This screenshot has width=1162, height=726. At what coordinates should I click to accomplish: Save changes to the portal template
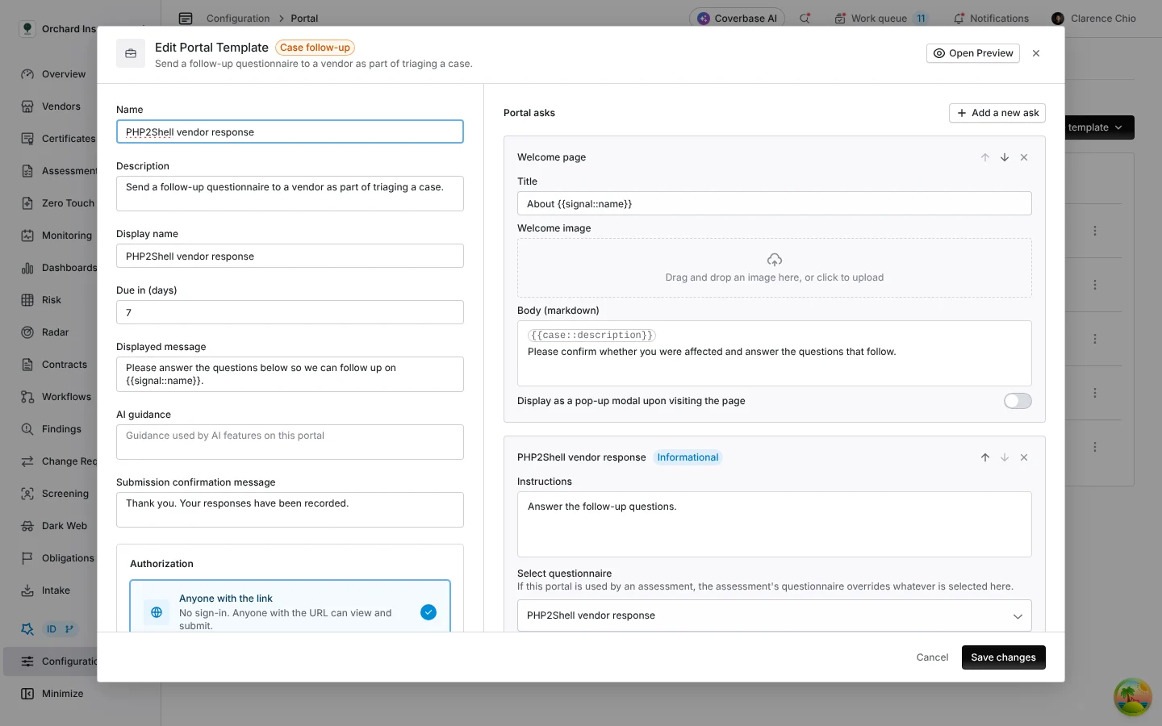(1004, 657)
